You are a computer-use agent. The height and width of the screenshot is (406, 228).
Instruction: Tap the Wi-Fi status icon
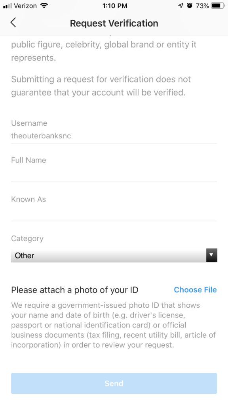(44, 6)
